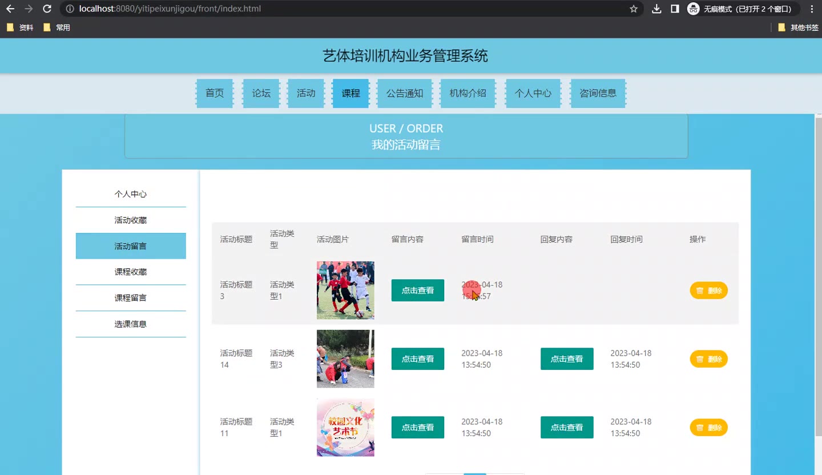
Task: Expand the 其他书签 bookmarks folder
Action: 798,27
